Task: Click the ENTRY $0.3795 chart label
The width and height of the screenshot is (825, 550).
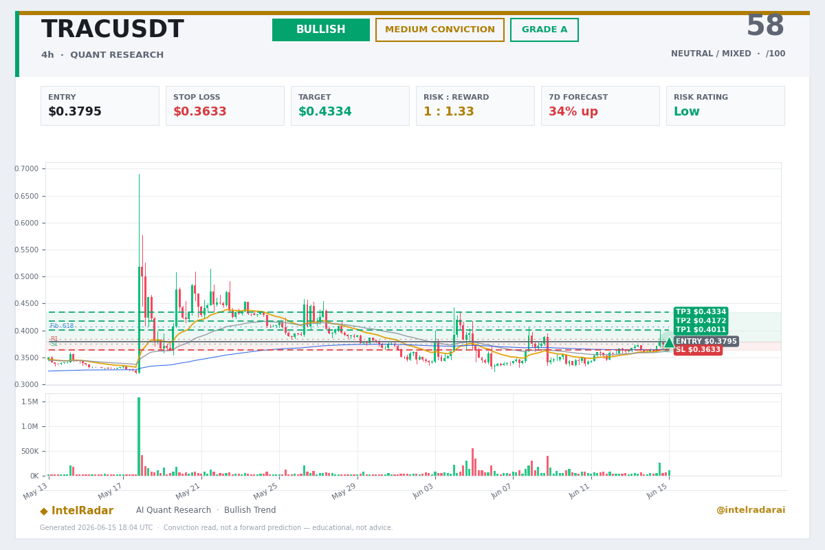Action: click(x=706, y=341)
